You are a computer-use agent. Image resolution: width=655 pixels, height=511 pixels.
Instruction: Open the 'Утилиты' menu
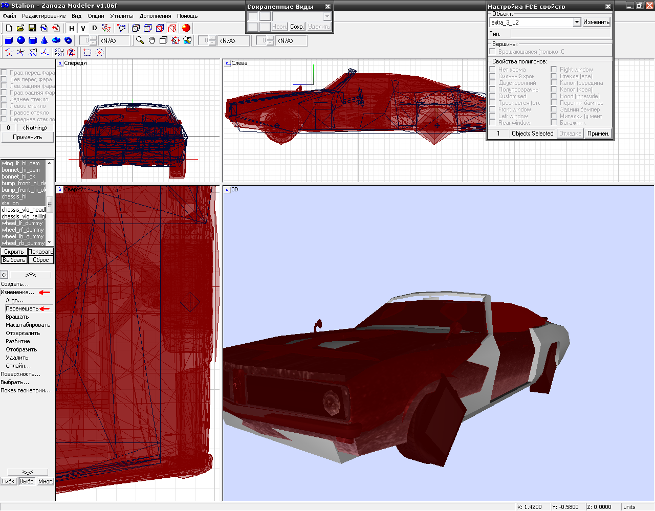(x=122, y=16)
